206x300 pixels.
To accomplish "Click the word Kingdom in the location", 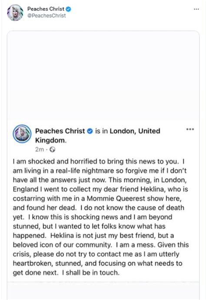I will (x=50, y=140).
